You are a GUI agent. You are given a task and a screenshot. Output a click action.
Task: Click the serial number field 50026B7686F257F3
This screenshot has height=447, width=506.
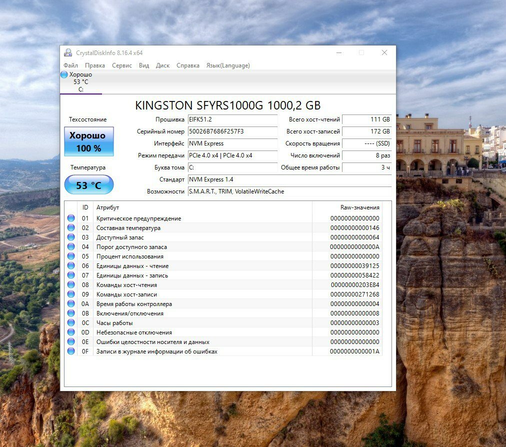[x=232, y=131]
